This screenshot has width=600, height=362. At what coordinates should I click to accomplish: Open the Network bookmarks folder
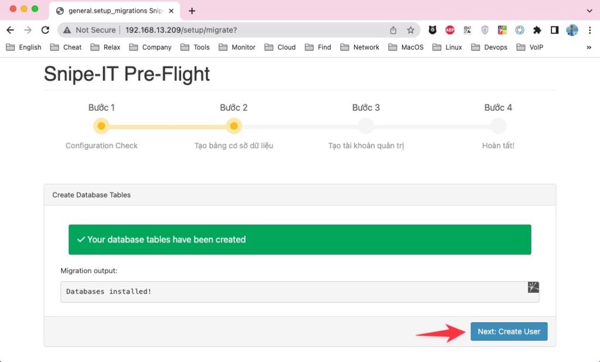point(360,47)
